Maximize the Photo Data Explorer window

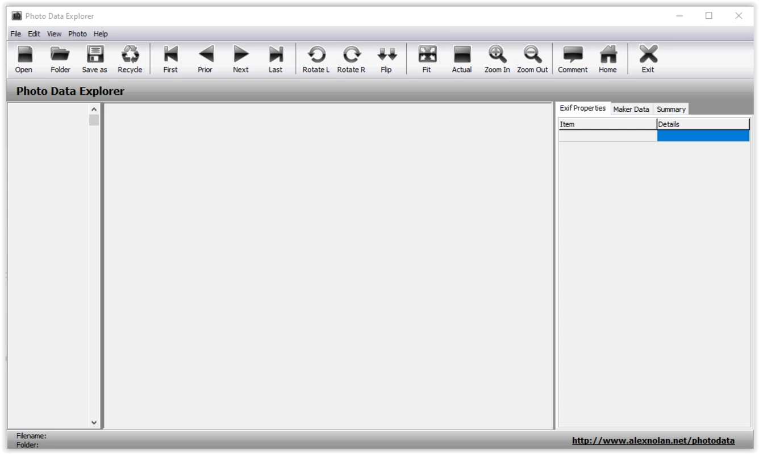click(709, 16)
